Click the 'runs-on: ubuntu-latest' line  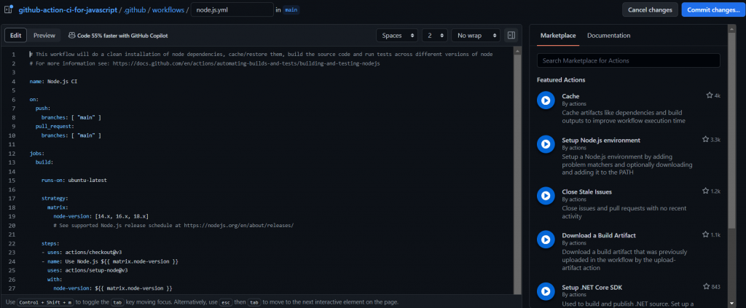point(74,180)
